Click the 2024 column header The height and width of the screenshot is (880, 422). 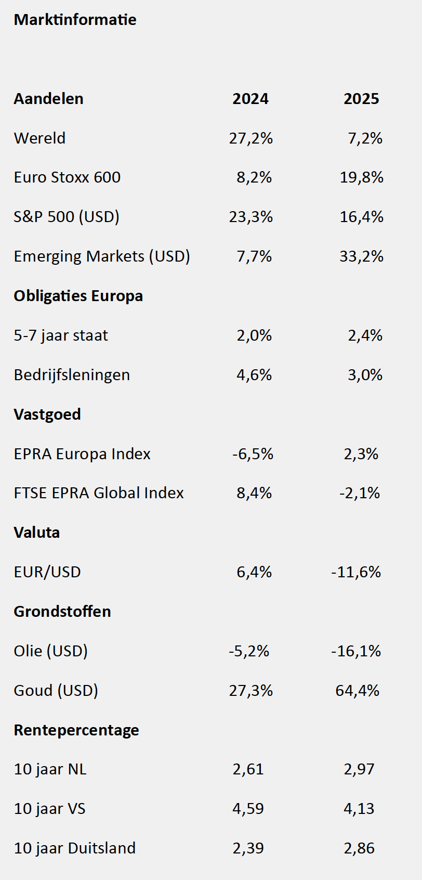250,99
